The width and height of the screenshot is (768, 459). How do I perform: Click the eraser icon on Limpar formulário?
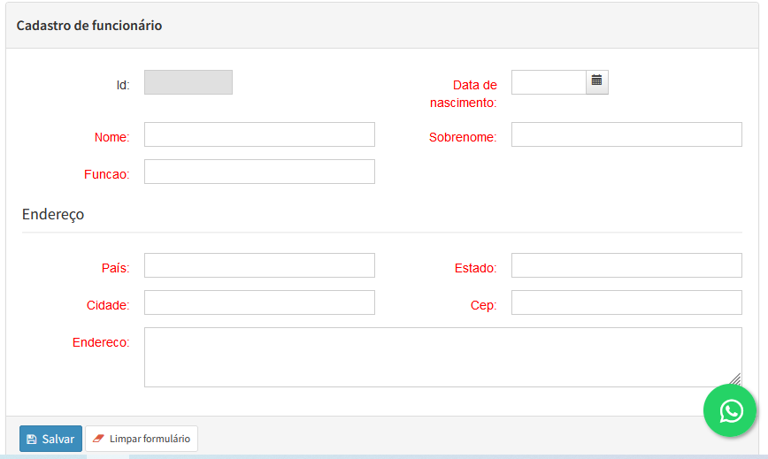tap(98, 439)
